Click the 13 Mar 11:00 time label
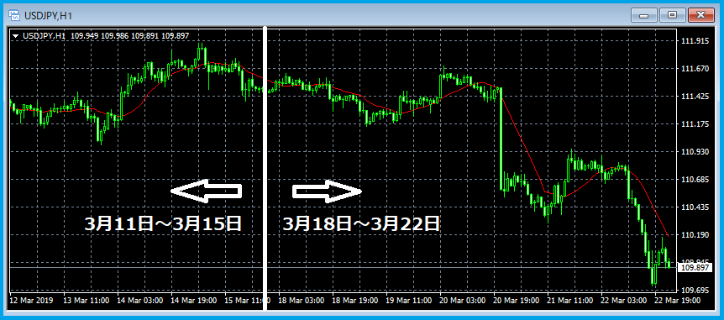This screenshot has width=724, height=320. [87, 300]
